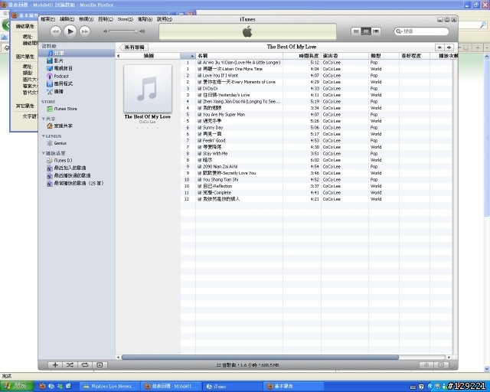Image resolution: width=490 pixels, height=392 pixels.
Task: Go to previous album with back arrow
Action: [439, 47]
